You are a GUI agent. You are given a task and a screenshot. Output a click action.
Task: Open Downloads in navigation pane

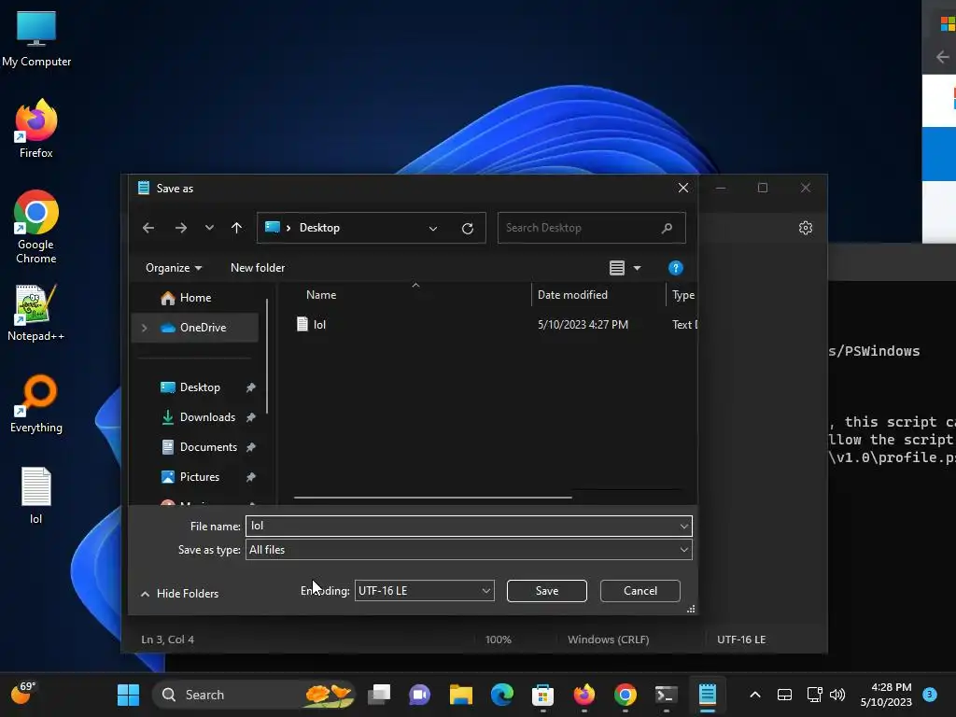[x=207, y=417]
